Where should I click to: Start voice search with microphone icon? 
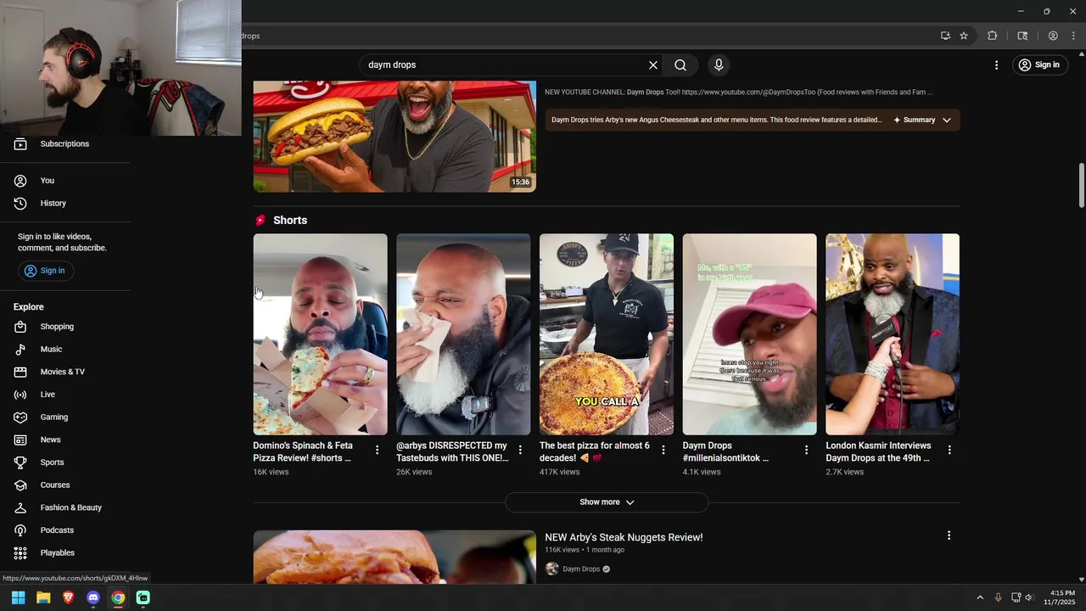click(x=719, y=65)
